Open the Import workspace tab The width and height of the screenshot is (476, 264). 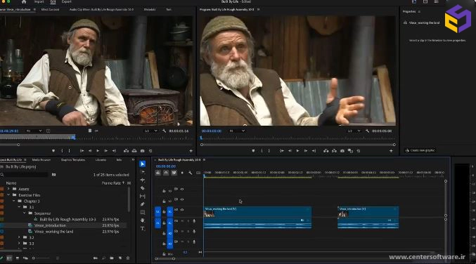tap(39, 2)
